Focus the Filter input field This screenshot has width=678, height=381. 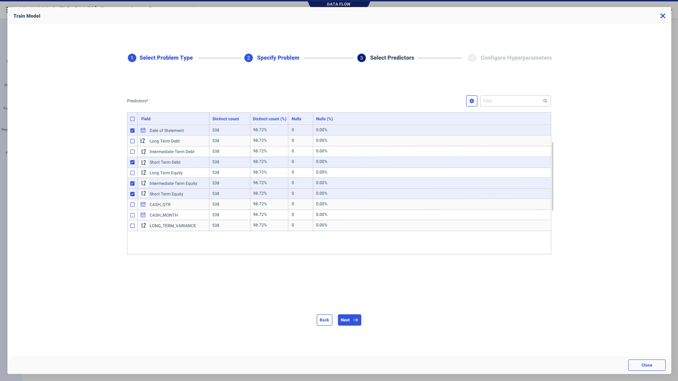tap(511, 101)
